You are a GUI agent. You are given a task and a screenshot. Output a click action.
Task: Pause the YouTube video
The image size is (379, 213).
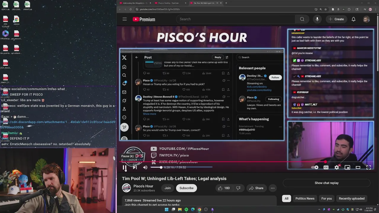click(x=125, y=167)
